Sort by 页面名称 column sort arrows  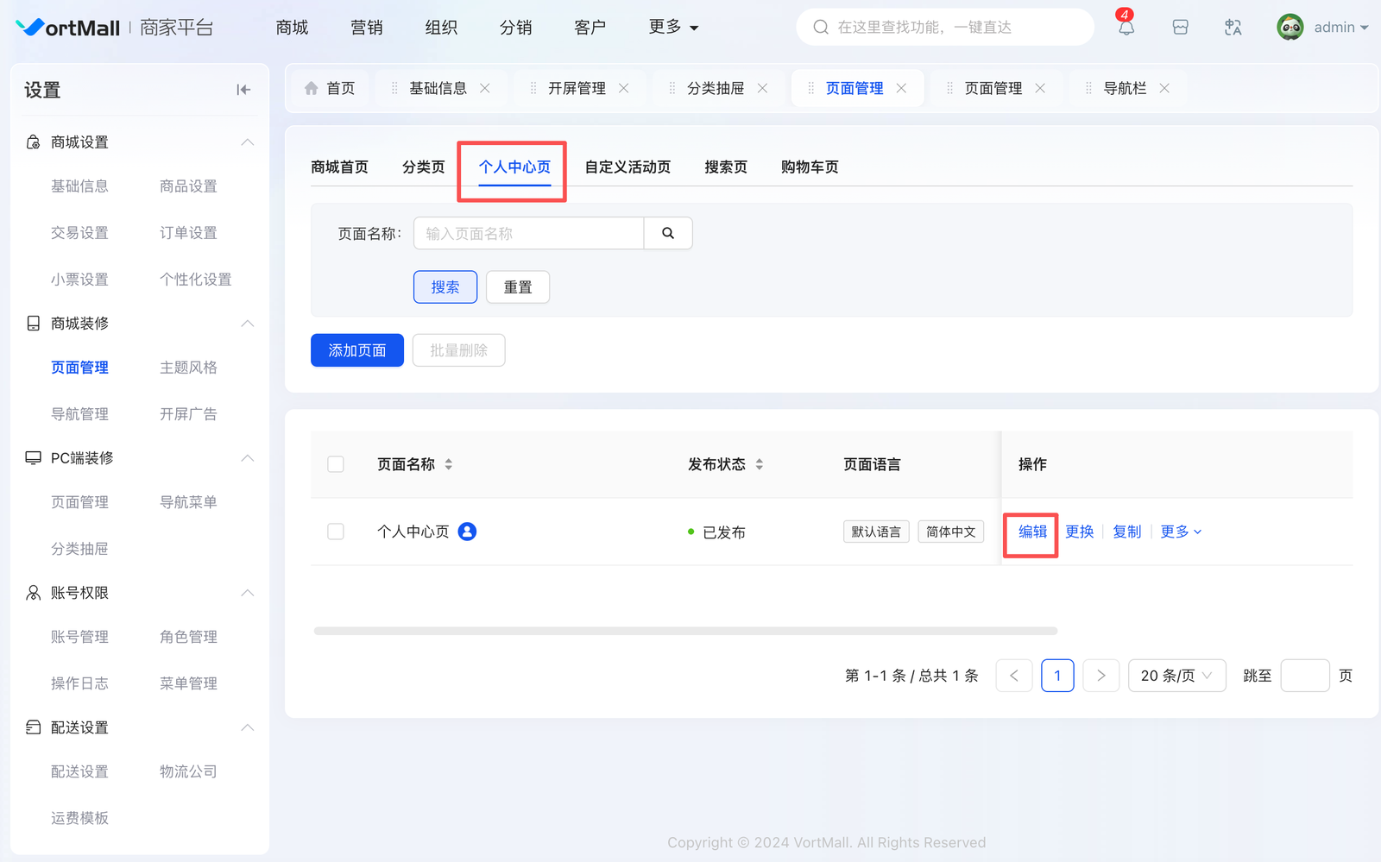point(449,464)
